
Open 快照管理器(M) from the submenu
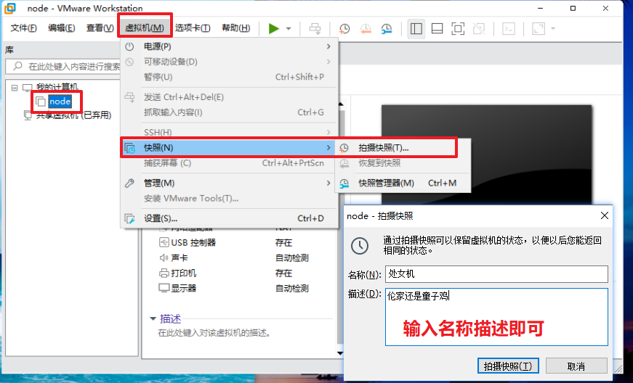click(x=403, y=184)
